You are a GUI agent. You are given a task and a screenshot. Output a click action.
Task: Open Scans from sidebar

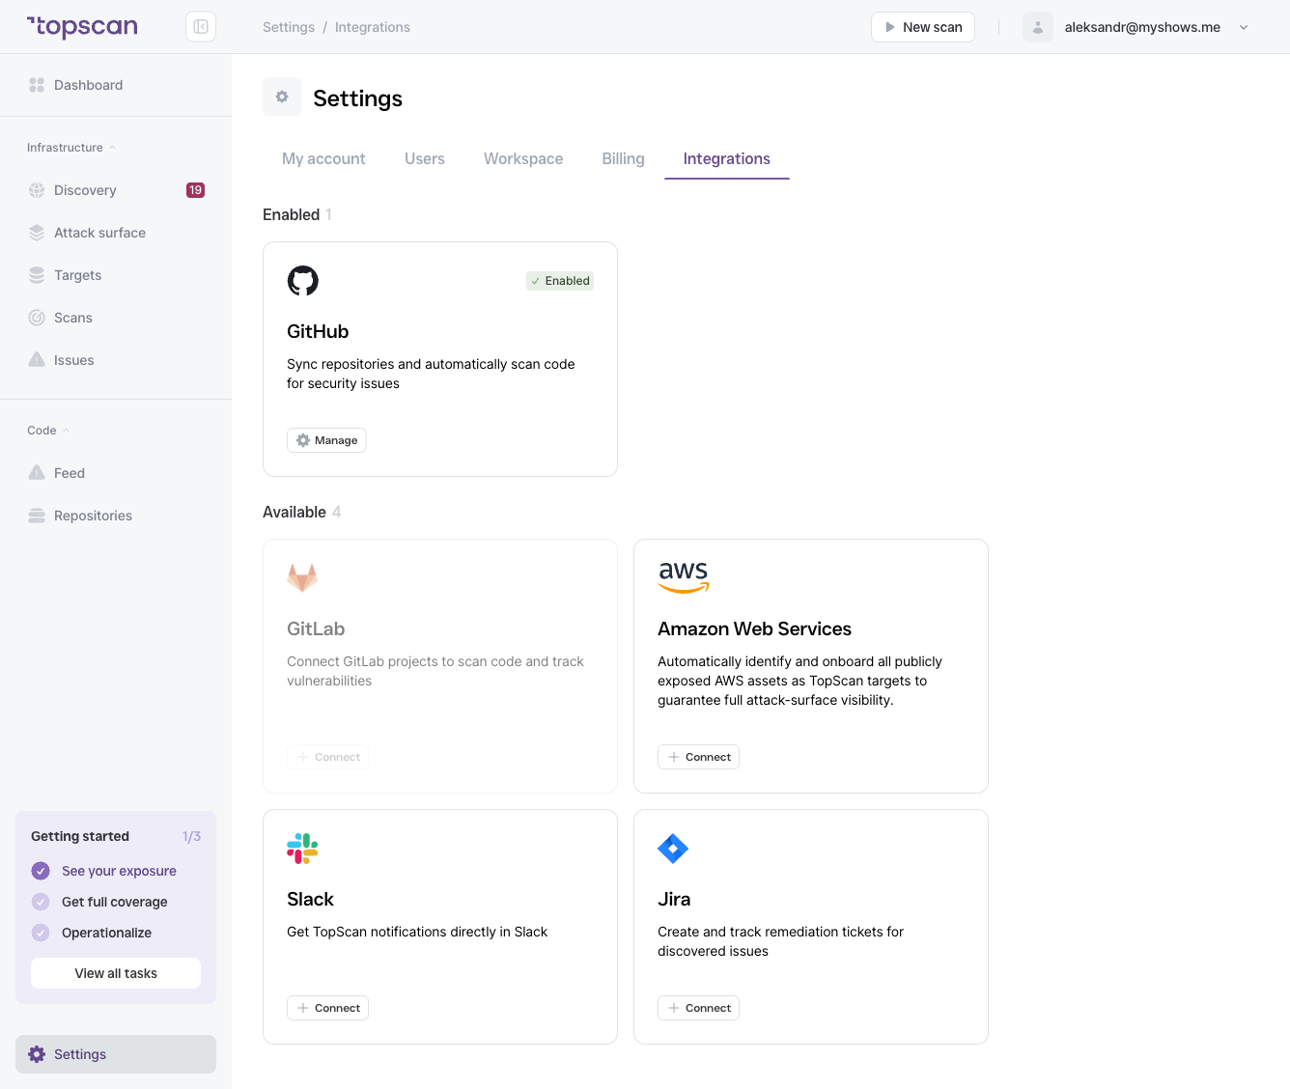point(116,318)
